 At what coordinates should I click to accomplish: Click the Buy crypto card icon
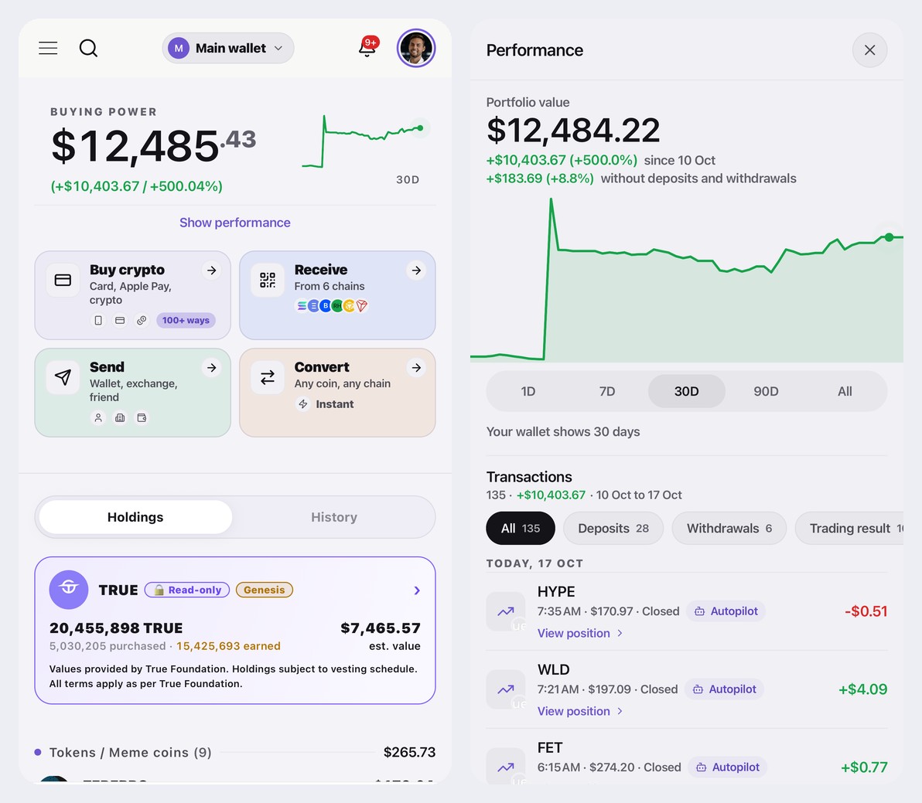[x=63, y=281]
